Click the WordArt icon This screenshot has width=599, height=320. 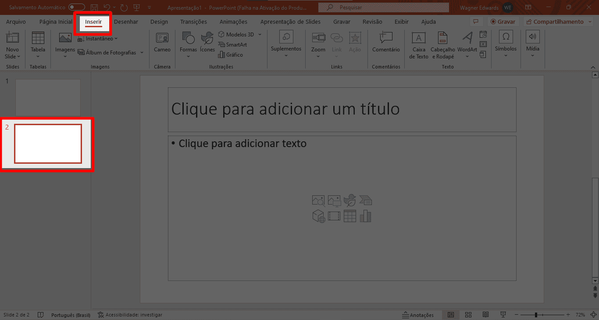point(467,38)
